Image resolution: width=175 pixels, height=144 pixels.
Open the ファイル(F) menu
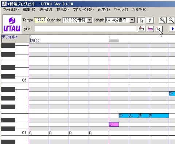pos(11,10)
